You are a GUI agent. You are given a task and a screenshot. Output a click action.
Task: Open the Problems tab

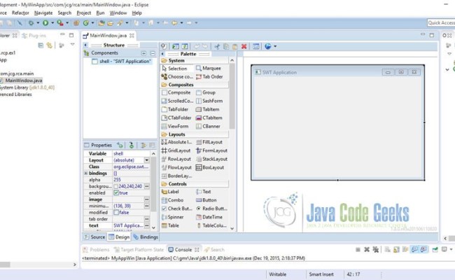pos(96,249)
